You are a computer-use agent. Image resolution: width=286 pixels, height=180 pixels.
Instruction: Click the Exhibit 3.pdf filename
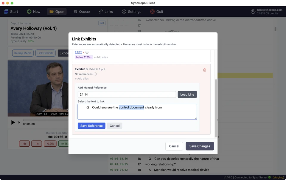coord(97,69)
